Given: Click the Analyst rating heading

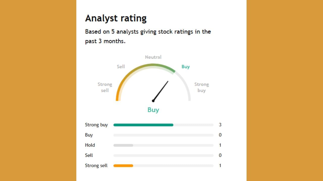Looking at the screenshot, I should (116, 18).
